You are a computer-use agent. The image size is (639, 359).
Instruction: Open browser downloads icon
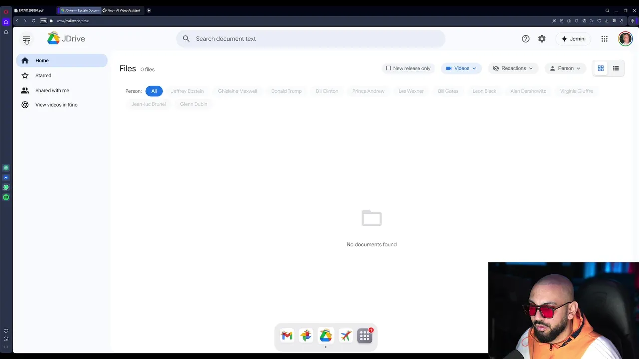click(606, 21)
